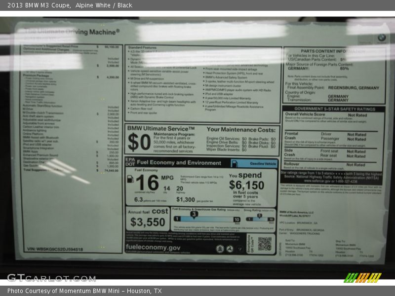Click '6.3' gallons per 100 miles
395x296 pixels.
tap(139, 200)
